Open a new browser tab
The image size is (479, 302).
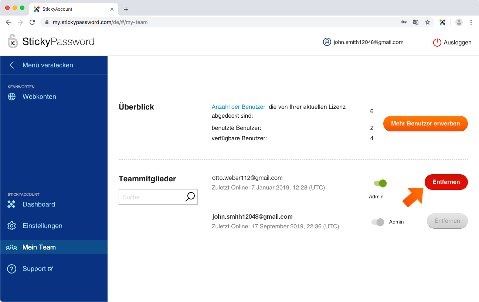click(126, 9)
